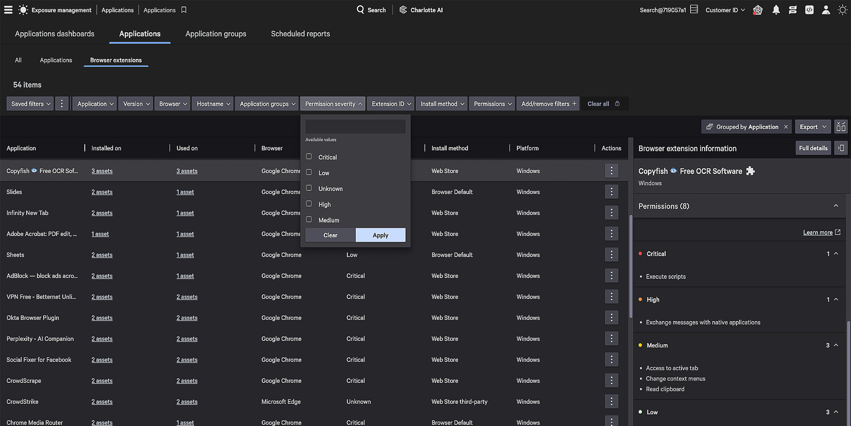This screenshot has height=426, width=851.
Task: Open the stacked messages icon in header
Action: tap(792, 10)
